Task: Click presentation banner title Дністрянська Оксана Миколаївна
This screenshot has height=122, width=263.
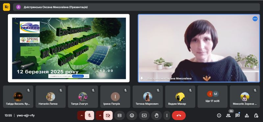Action: click(56, 7)
